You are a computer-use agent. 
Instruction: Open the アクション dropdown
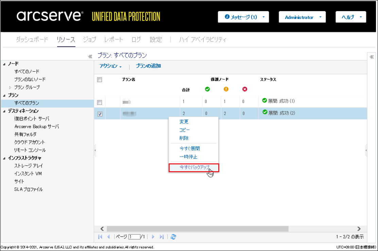click(111, 66)
